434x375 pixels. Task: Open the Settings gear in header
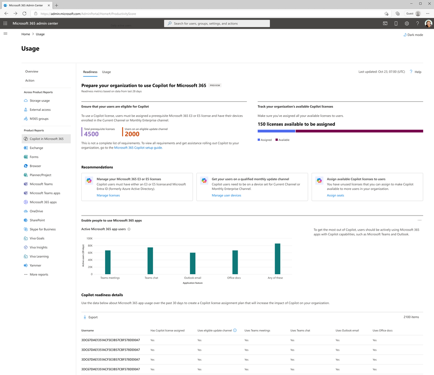[x=407, y=23]
